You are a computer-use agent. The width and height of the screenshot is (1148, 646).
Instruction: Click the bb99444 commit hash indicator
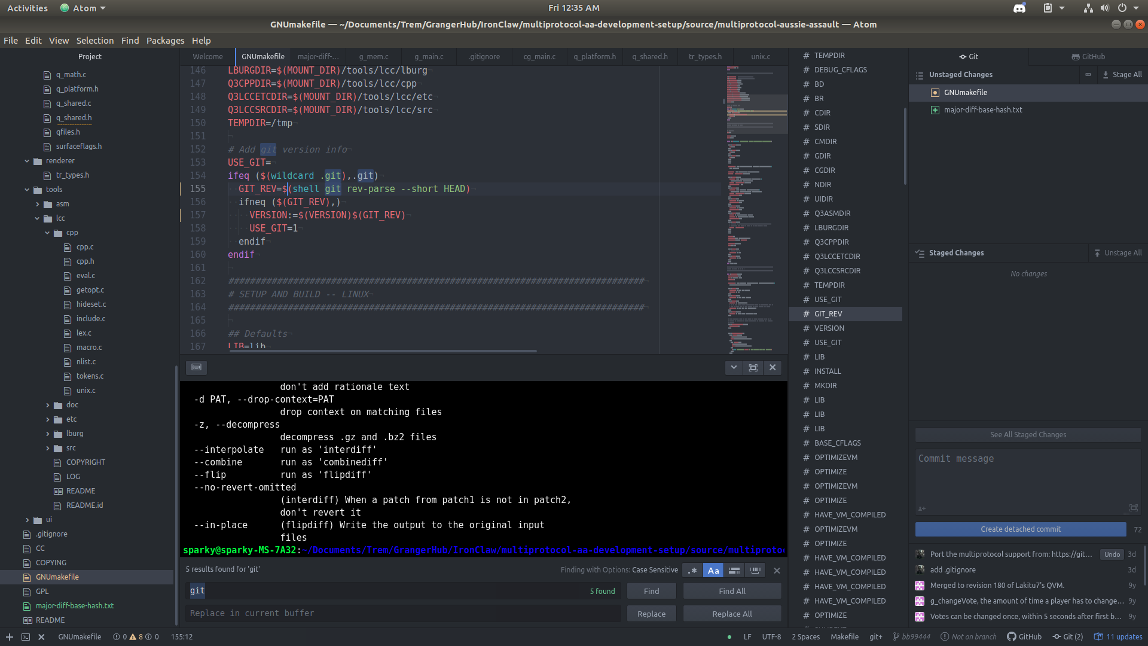tap(911, 637)
